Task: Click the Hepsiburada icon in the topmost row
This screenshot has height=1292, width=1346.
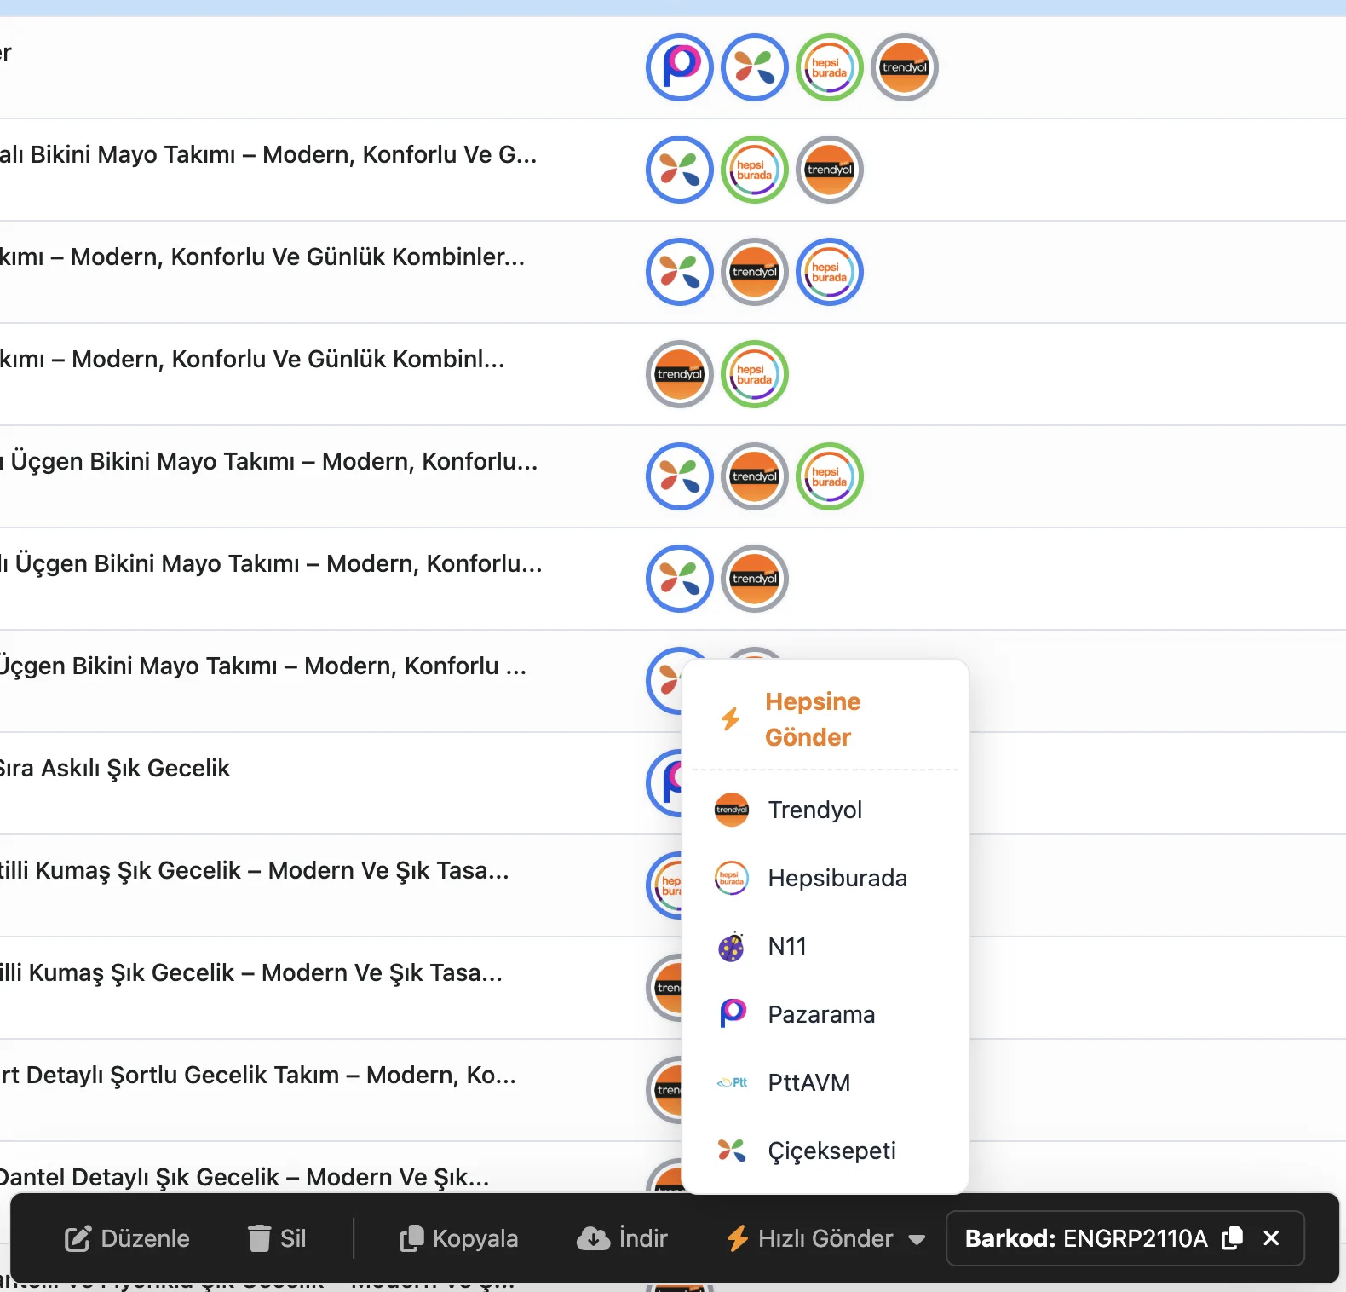Action: 830,67
